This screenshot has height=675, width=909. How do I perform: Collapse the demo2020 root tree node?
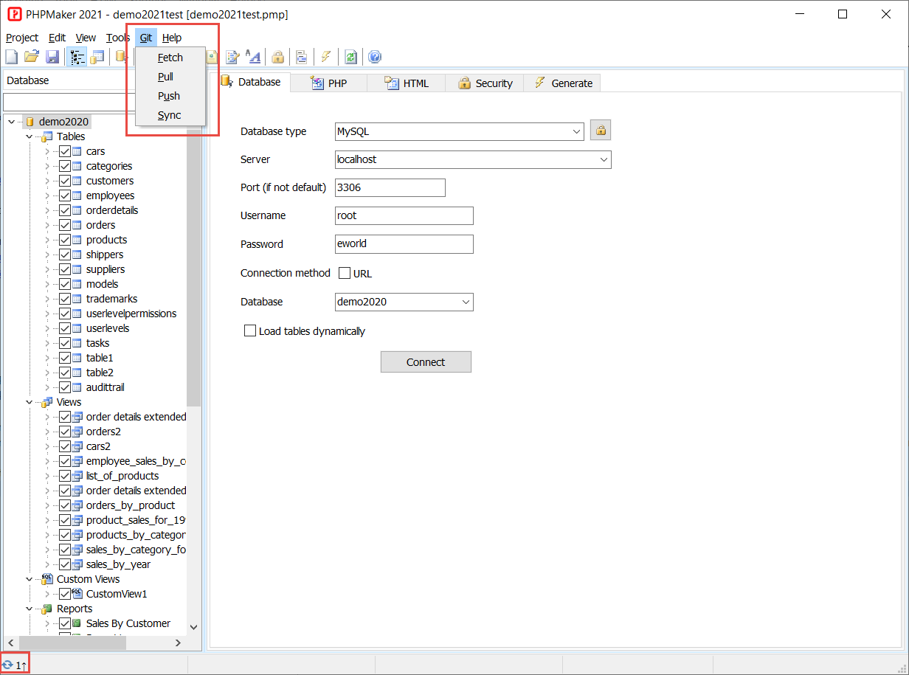11,122
